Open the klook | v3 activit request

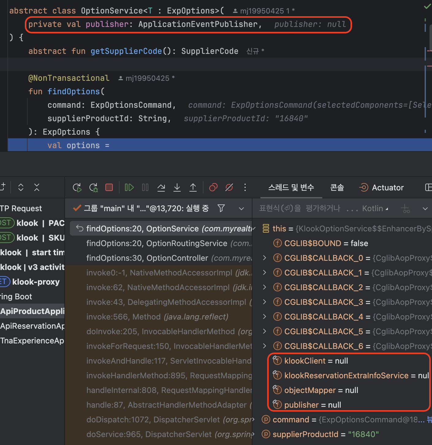point(32,267)
